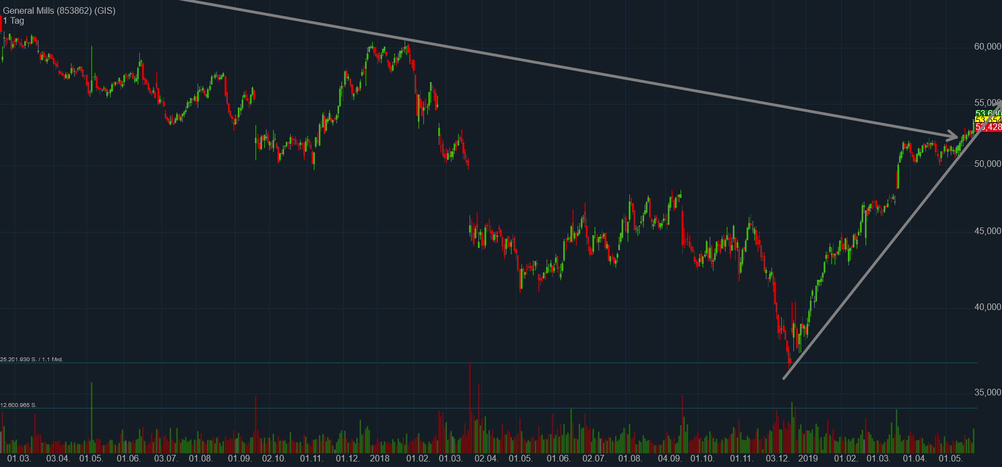Select the 2019 date axis label

pos(808,459)
